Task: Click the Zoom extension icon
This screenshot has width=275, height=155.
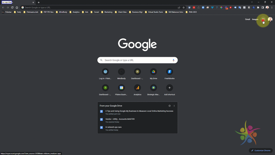Action: [x=203, y=7]
